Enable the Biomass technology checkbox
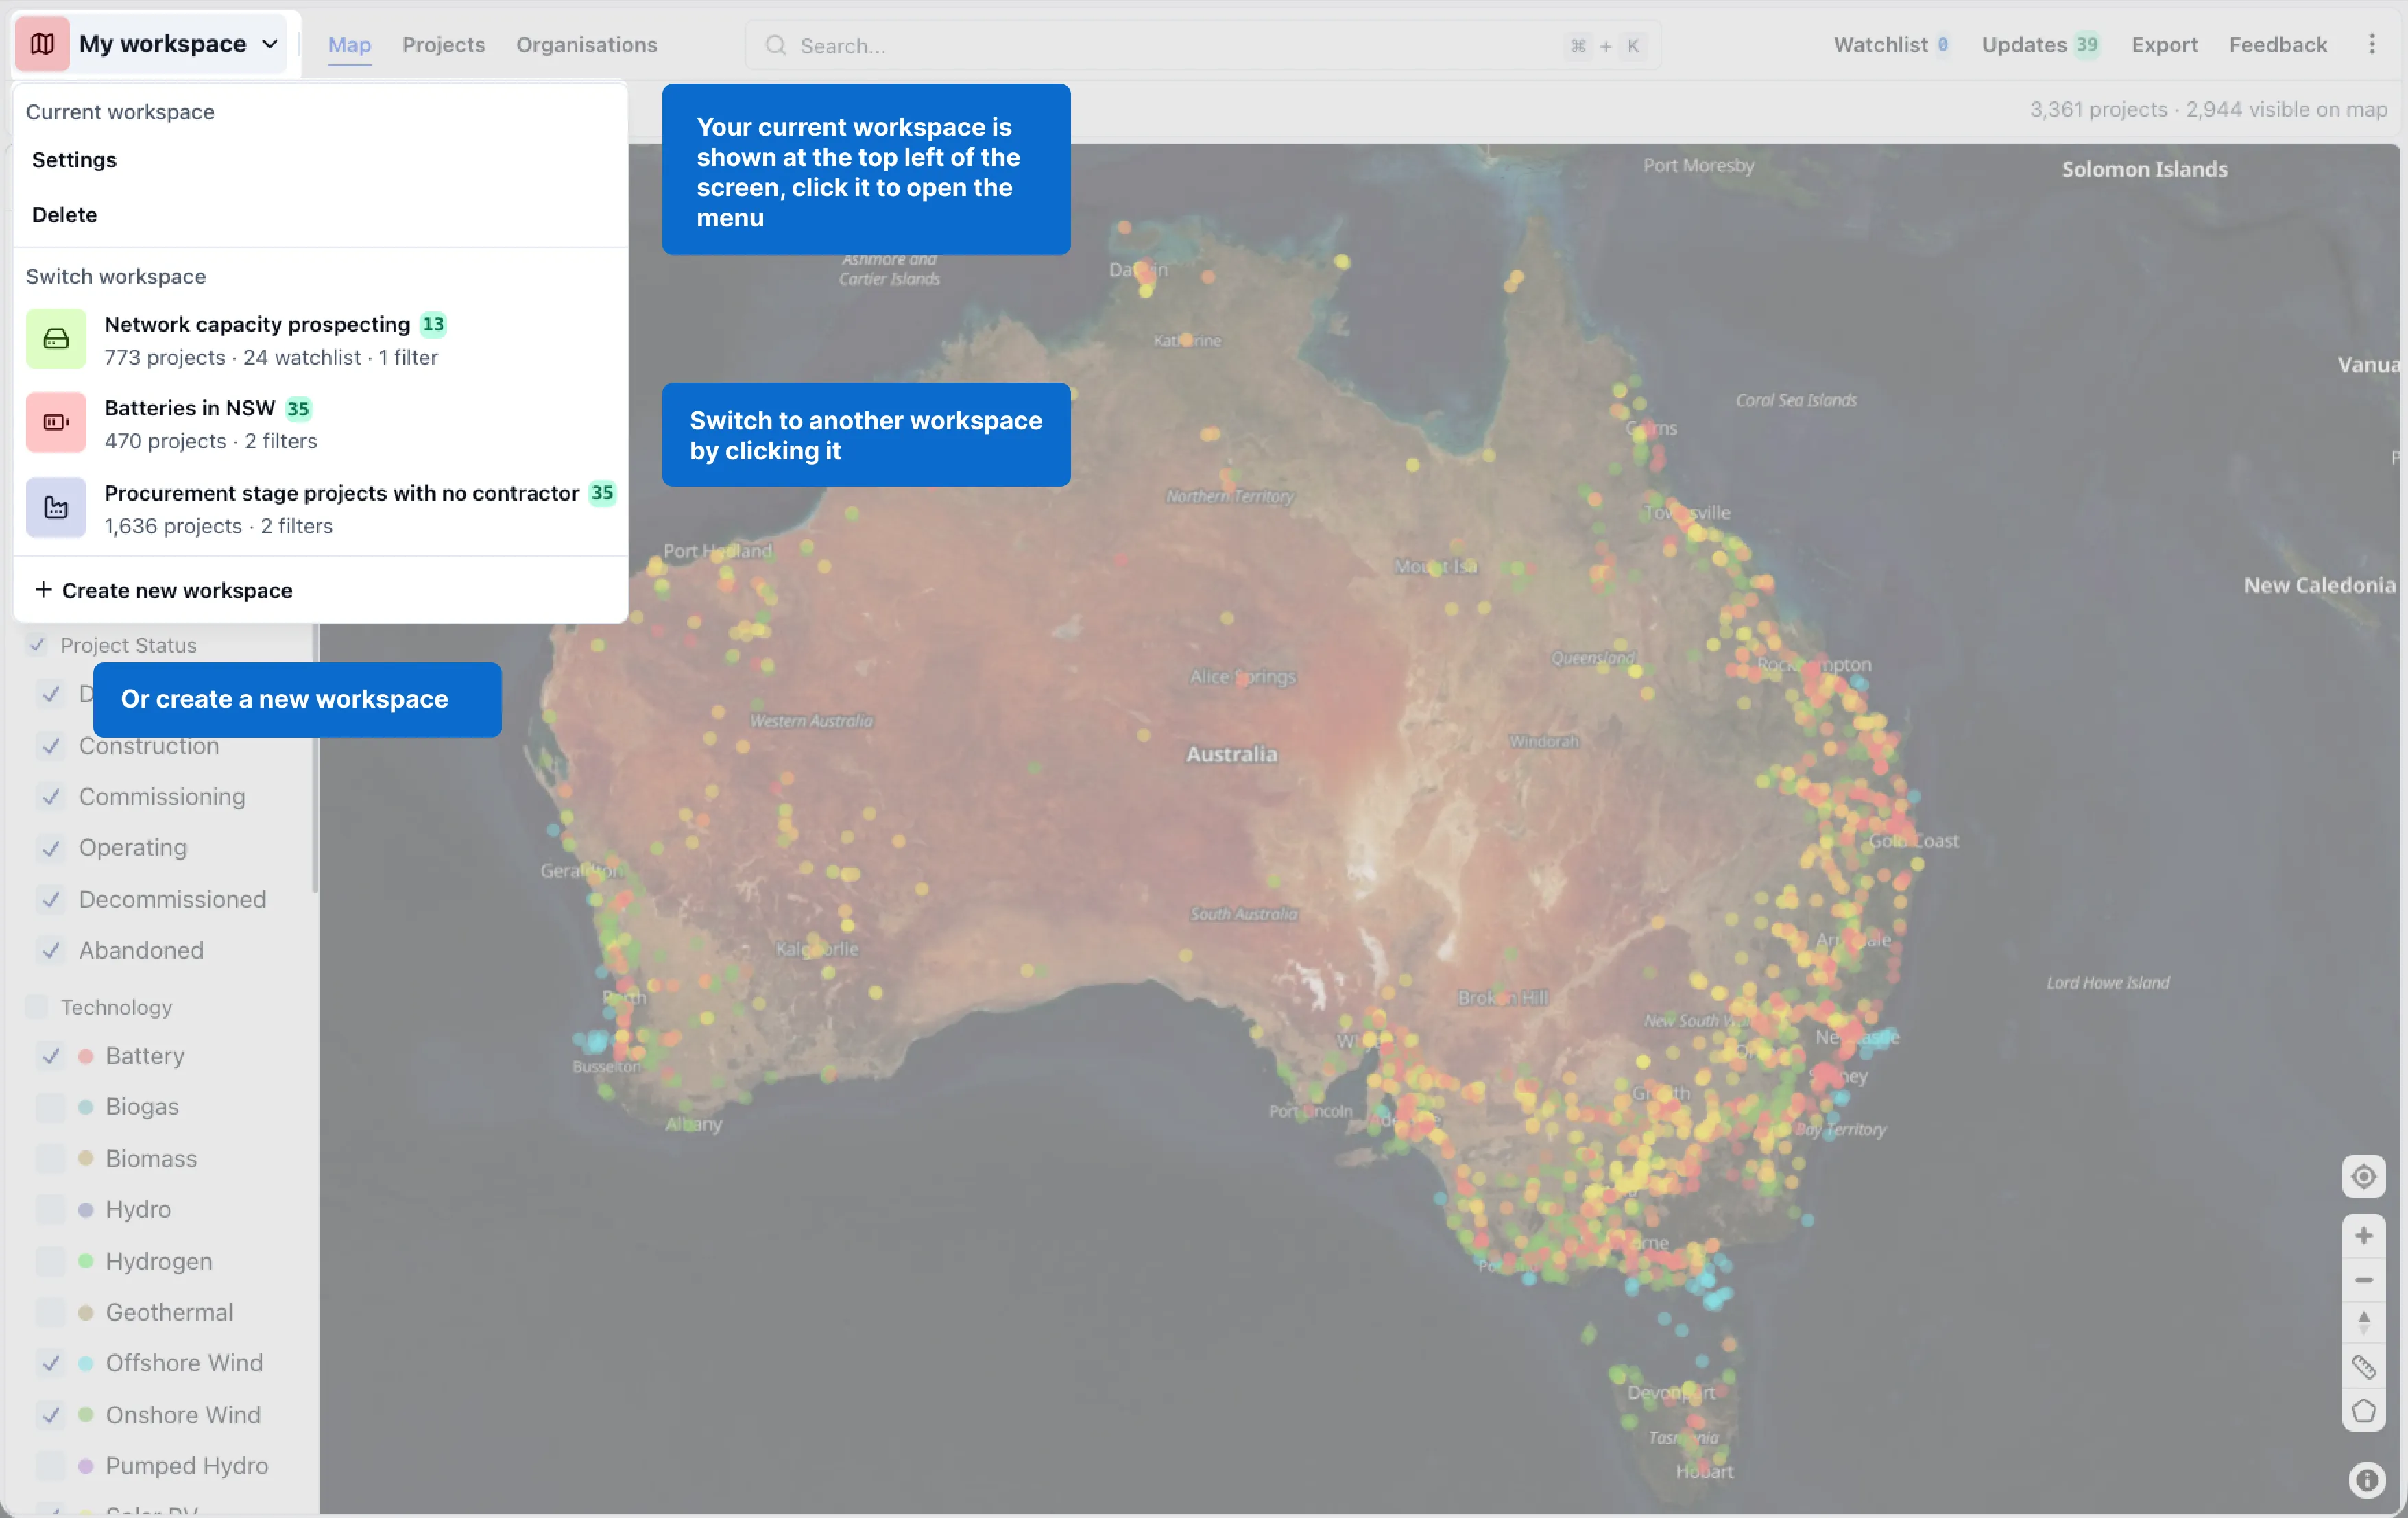Viewport: 2408px width, 1518px height. (50, 1159)
